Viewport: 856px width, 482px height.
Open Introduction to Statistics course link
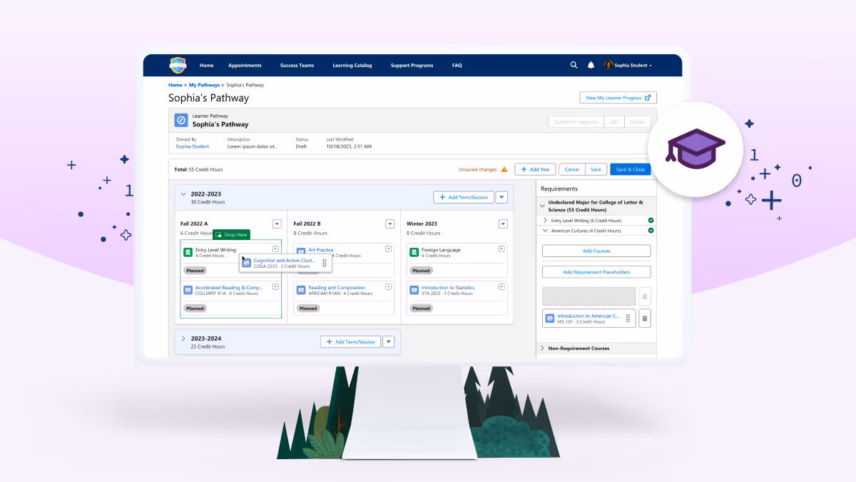[x=448, y=288]
